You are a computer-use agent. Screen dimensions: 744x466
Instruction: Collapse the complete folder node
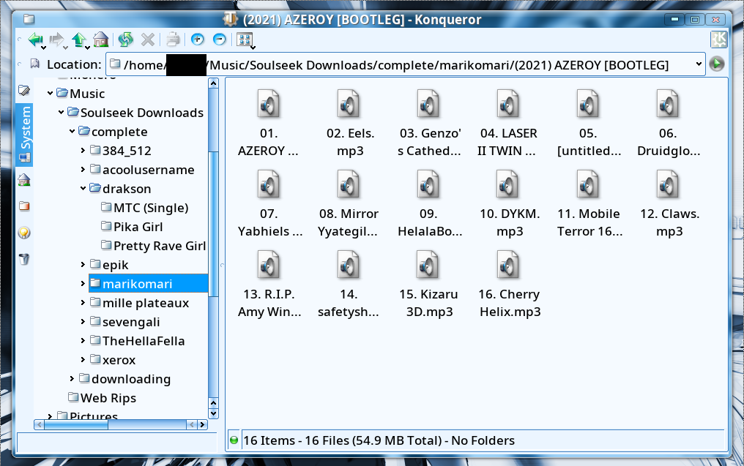click(72, 132)
